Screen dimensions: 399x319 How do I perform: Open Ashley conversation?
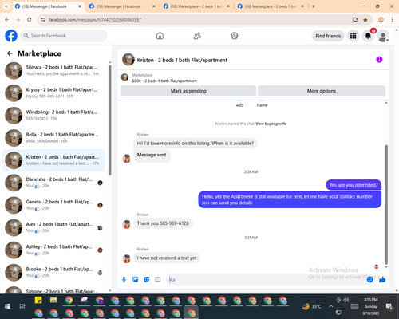pos(53,250)
